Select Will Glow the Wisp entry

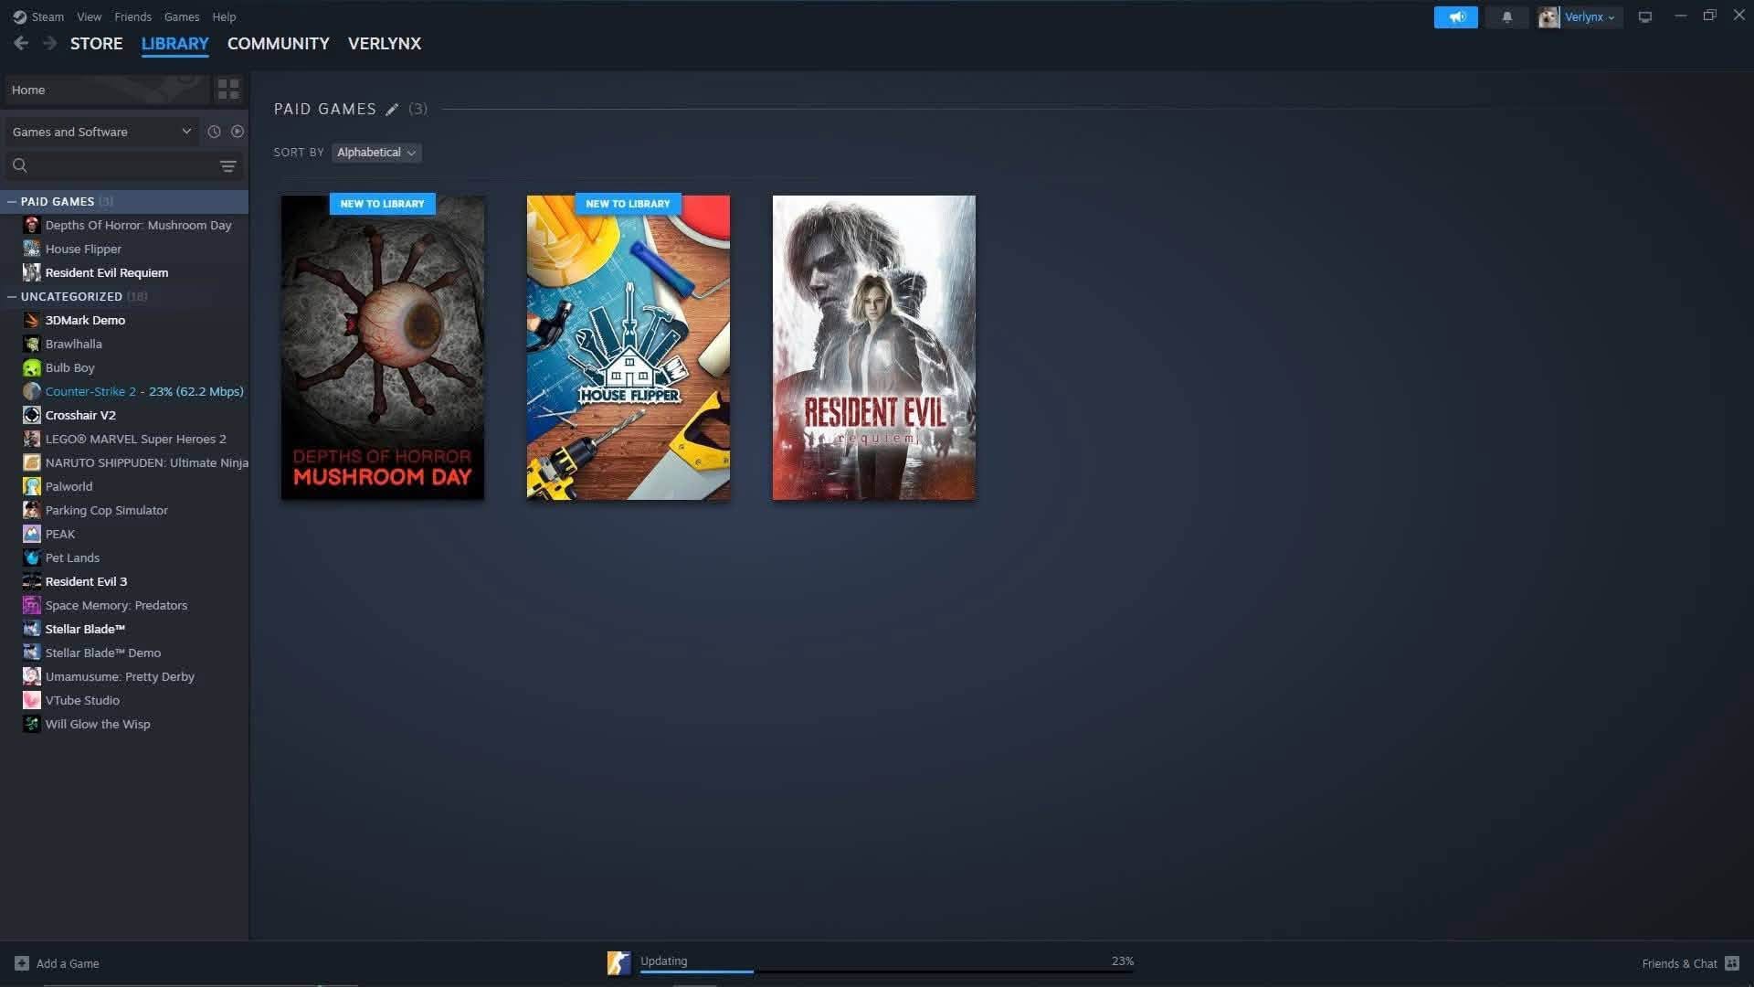tap(124, 724)
